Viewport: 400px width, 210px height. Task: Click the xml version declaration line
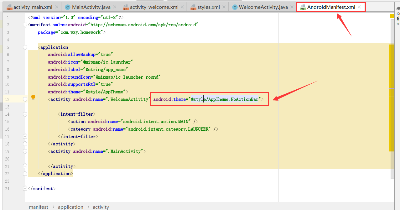tap(75, 18)
